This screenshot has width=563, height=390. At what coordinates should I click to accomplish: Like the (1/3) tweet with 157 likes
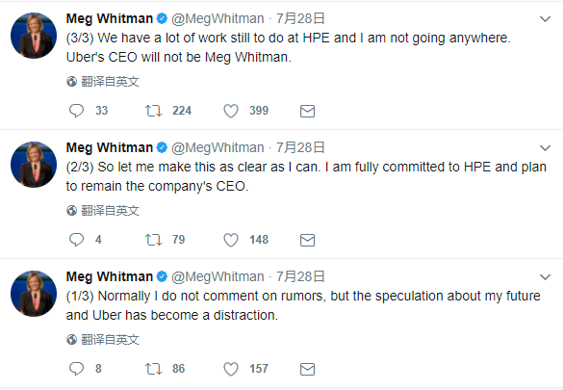[x=231, y=369]
